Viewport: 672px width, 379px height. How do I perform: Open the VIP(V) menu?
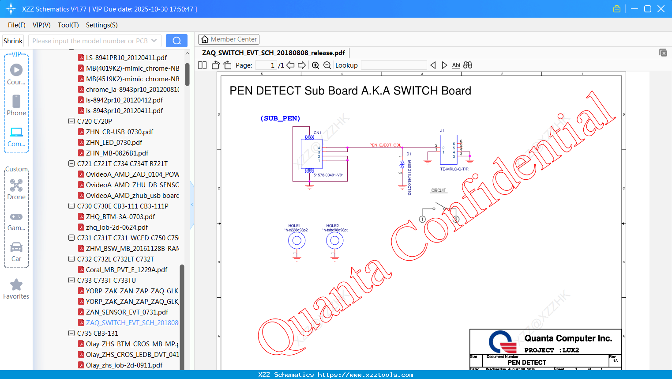point(41,25)
